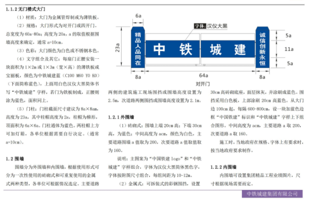This screenshot has width=311, height=205.
Task: Click the '6a' dimension label above left pillar
Action: click(138, 16)
